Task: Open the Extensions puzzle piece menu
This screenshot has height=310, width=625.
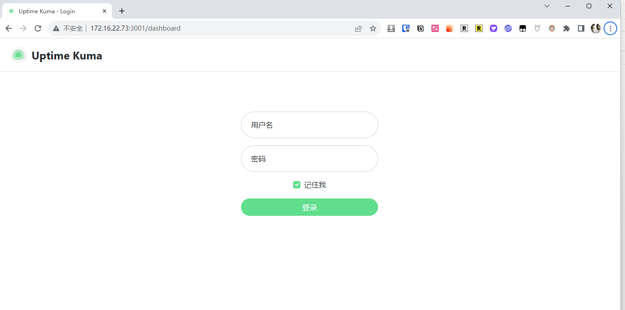Action: tap(567, 28)
